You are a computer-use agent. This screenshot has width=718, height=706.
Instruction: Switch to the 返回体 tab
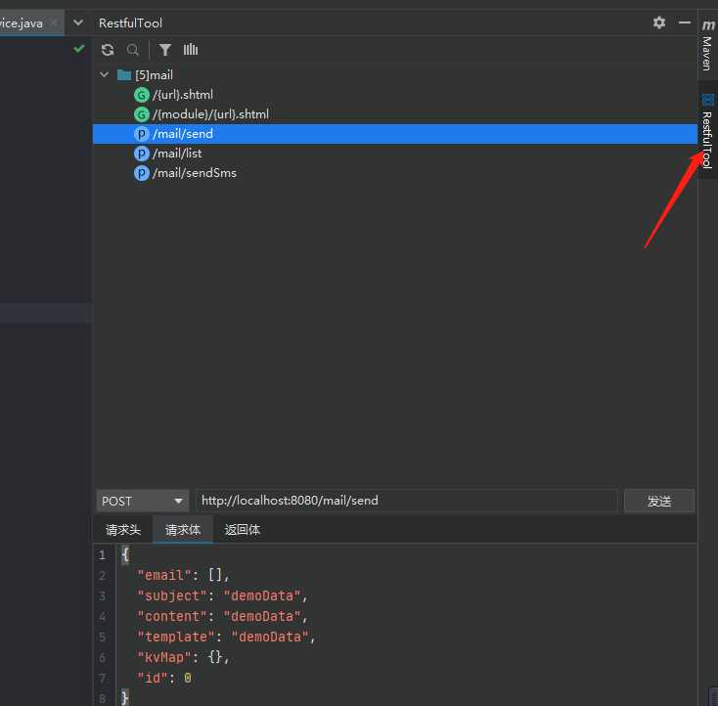[x=243, y=530]
